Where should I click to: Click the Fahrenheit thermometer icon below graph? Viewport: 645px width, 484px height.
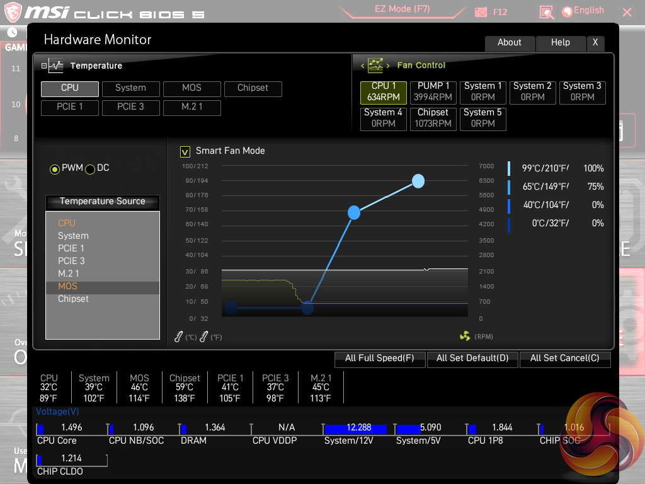tap(203, 337)
